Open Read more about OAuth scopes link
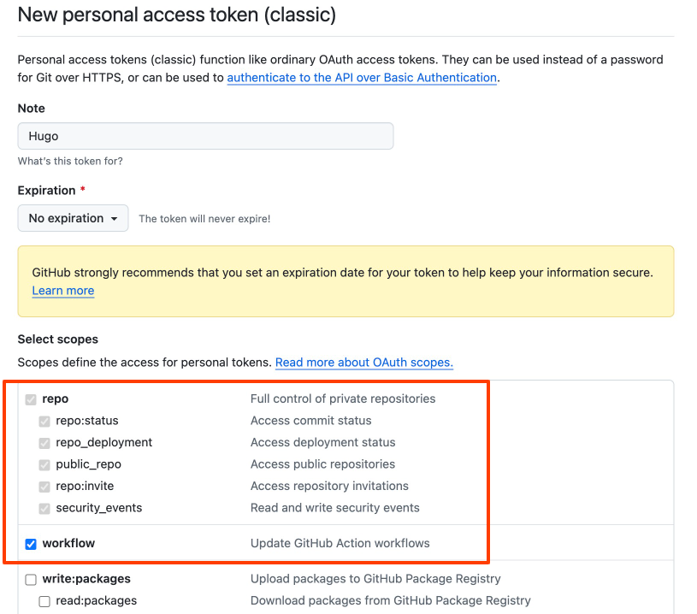This screenshot has width=697, height=614. pyautogui.click(x=364, y=363)
